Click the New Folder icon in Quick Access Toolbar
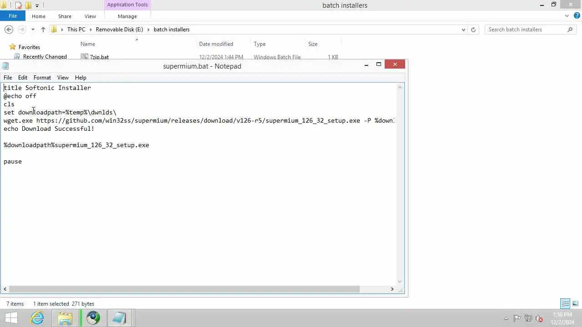The image size is (582, 327). [28, 5]
